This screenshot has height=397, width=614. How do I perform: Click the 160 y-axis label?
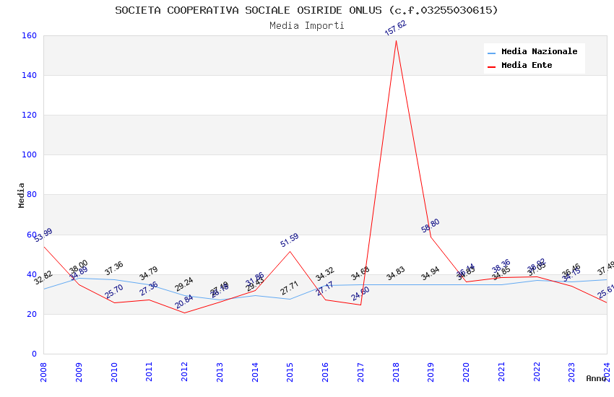(29, 35)
